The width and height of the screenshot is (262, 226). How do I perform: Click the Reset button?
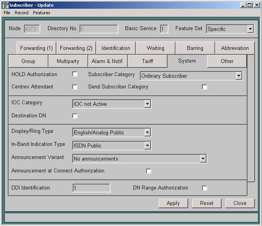coord(206,203)
